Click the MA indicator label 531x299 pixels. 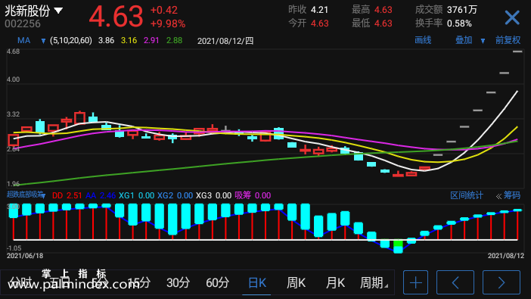coord(23,41)
